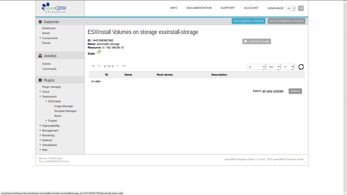Image resolution: width=347 pixels, height=195 pixels.
Task: Click the Plugins grid icon
Action: [40, 80]
